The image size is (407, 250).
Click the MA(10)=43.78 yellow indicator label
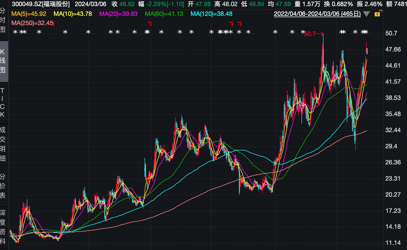(73, 14)
